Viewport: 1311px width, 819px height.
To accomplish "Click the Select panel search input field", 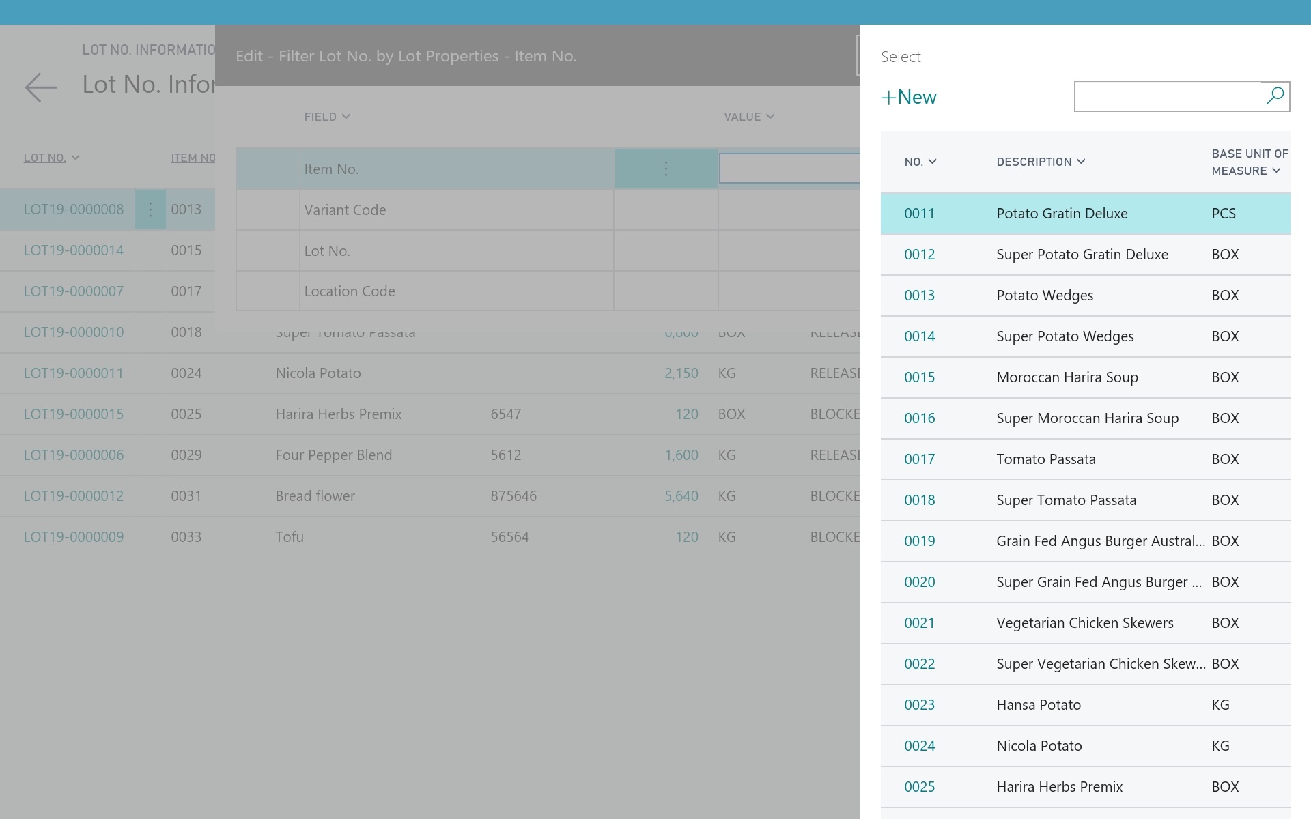I will 1168,96.
